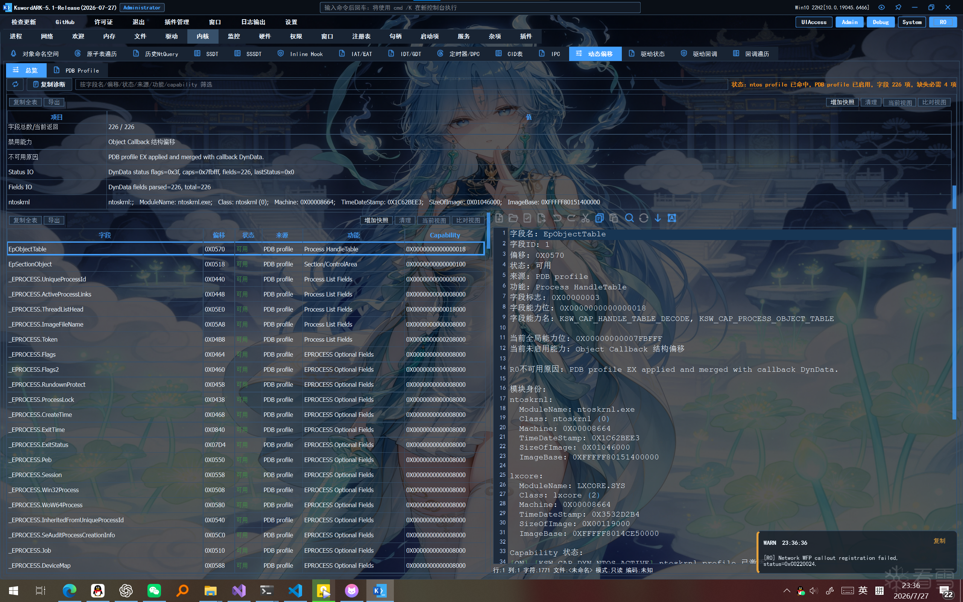Toggle the System privilege button
963x602 pixels.
pos(912,22)
